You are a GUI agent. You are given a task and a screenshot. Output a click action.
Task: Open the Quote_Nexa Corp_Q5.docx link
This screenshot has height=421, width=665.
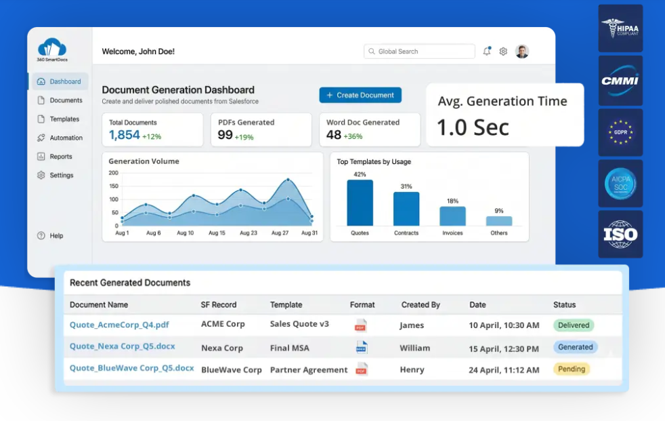pyautogui.click(x=122, y=346)
